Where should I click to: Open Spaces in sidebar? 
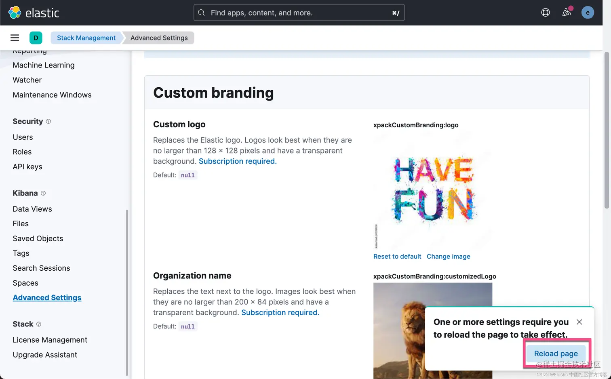(25, 283)
